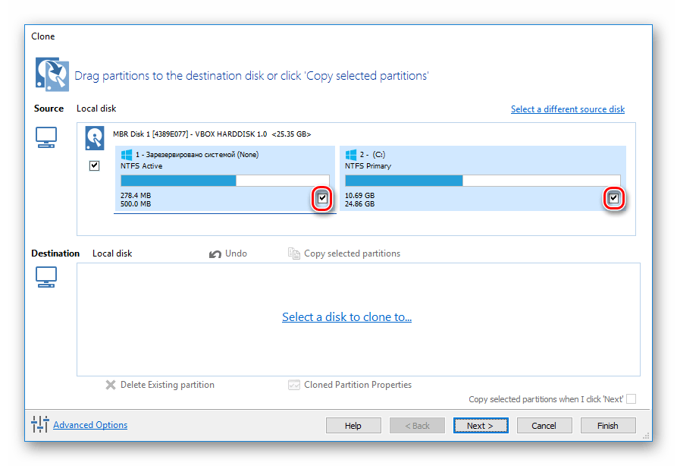
Task: Click the C: partition usage bar
Action: click(482, 181)
